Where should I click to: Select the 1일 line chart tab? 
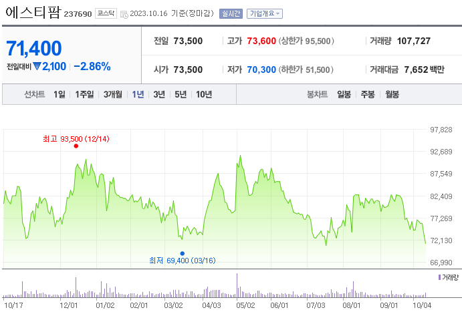[x=60, y=94]
